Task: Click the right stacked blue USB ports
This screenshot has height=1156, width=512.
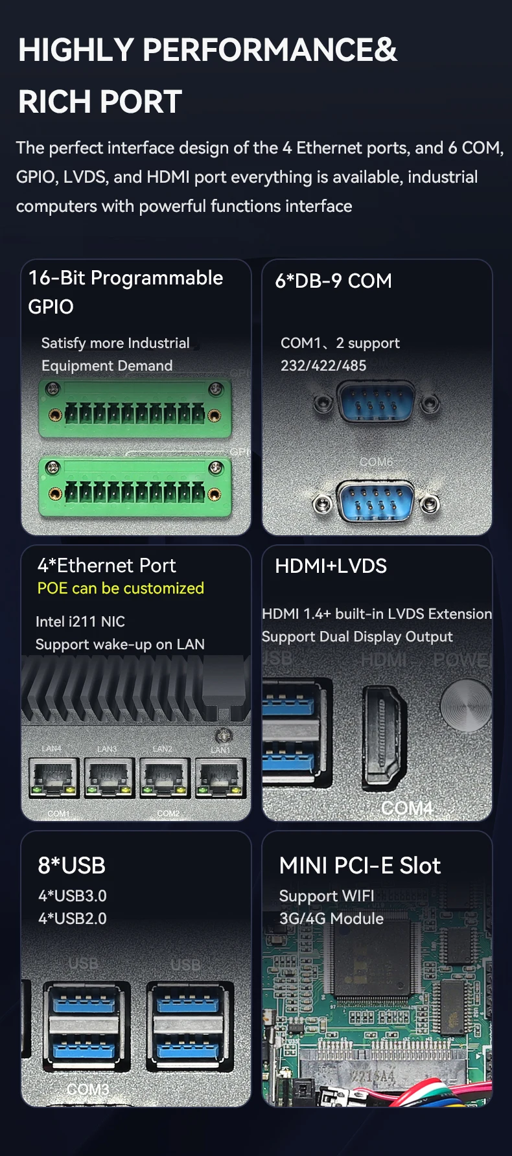Action: point(189,1025)
